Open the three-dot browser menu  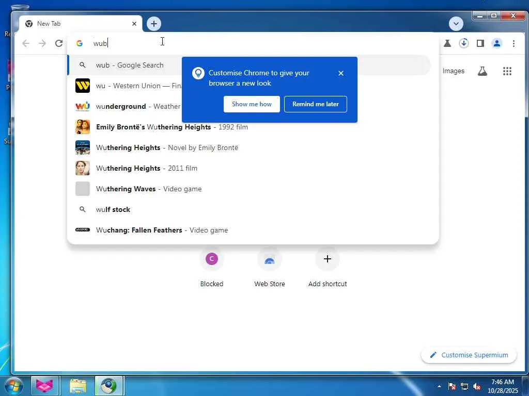514,43
